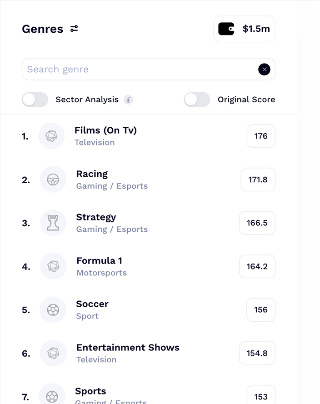
Task: Enable the Sector Analysis toggle
Action: 35,100
